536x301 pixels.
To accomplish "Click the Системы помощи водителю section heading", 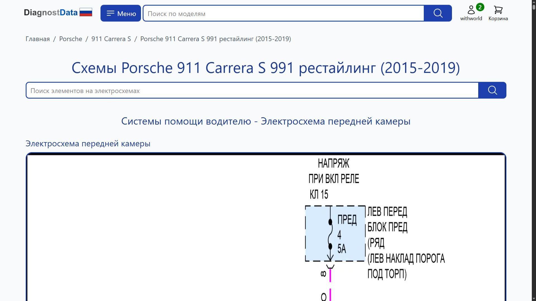I will click(x=266, y=121).
